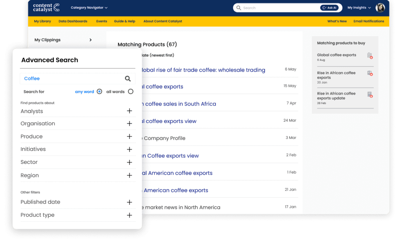
Task: Open About Content Catalyst
Action: (x=162, y=21)
